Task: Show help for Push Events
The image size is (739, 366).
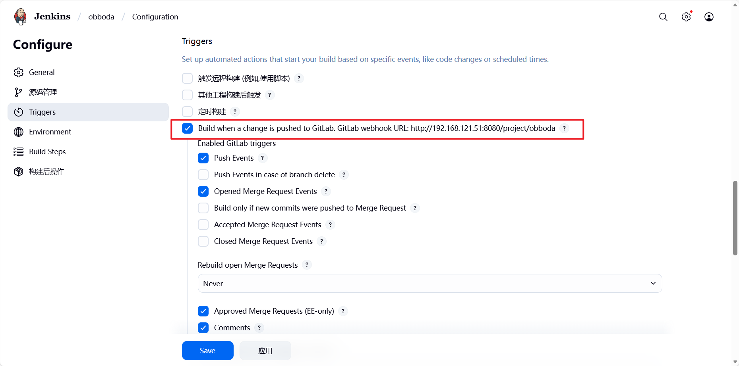Action: [263, 158]
